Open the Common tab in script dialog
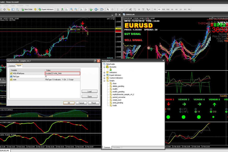This screenshot has height=152, width=228. coord(12,66)
